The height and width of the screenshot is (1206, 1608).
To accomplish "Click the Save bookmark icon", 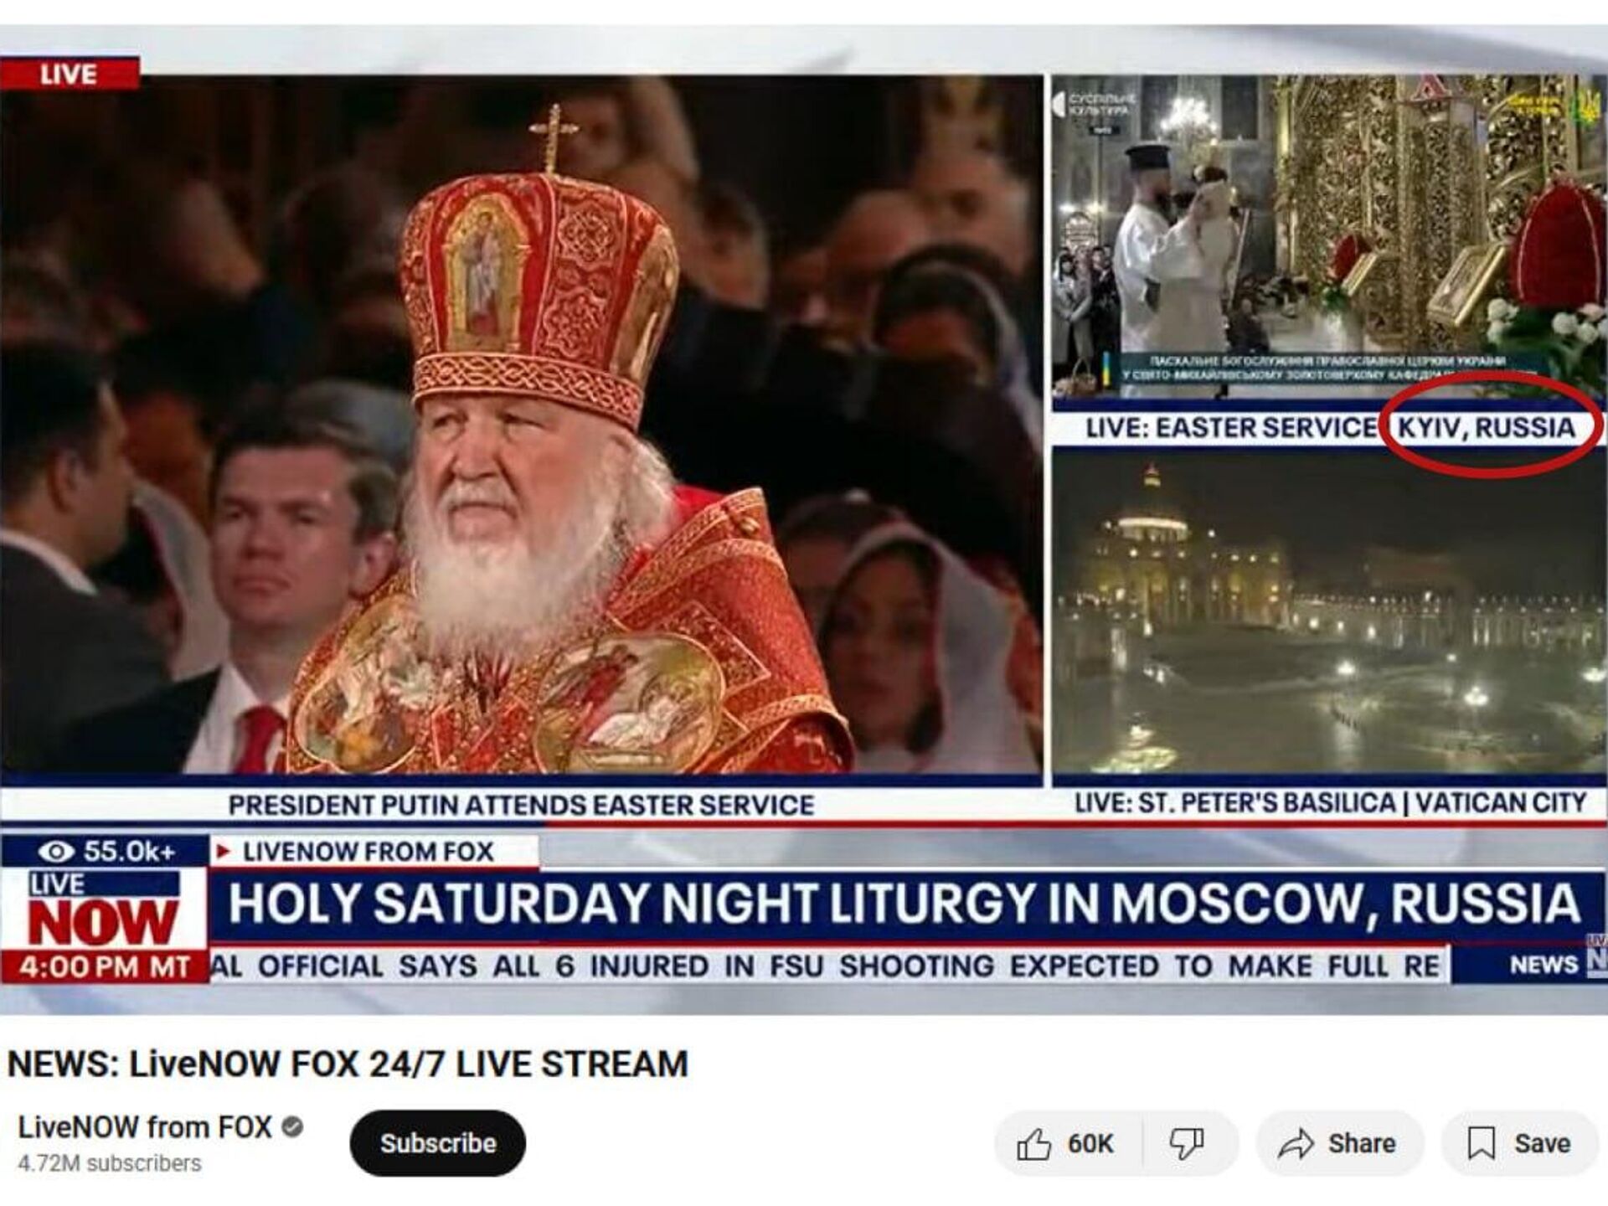I will pyautogui.click(x=1481, y=1144).
